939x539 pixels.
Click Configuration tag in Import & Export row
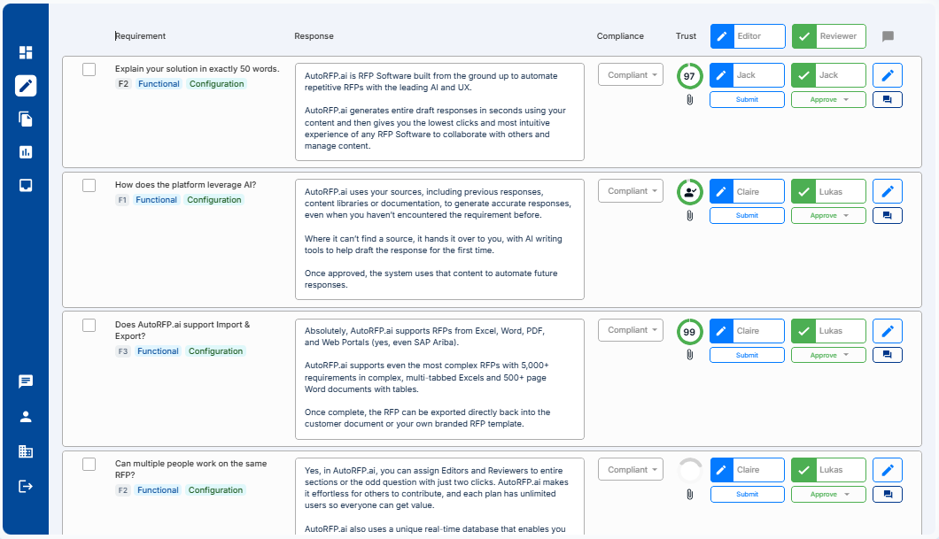tap(215, 351)
